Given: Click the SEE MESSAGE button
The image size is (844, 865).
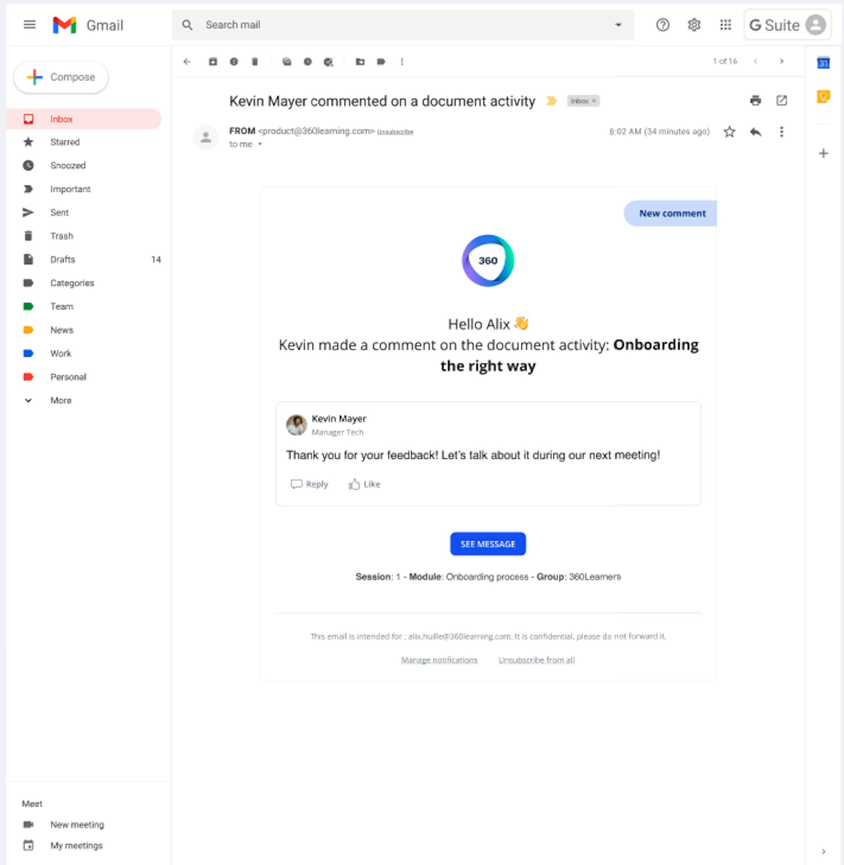Looking at the screenshot, I should point(488,544).
